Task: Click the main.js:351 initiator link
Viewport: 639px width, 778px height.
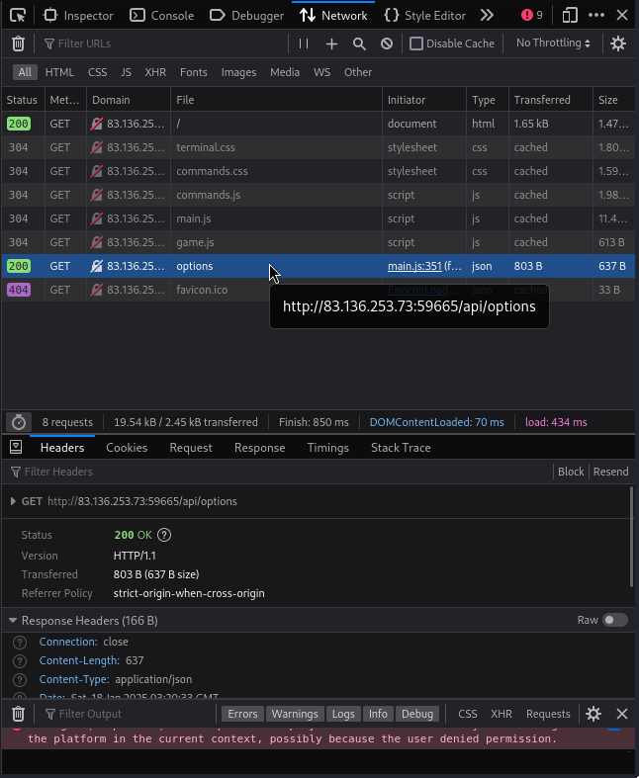Action: 413,266
